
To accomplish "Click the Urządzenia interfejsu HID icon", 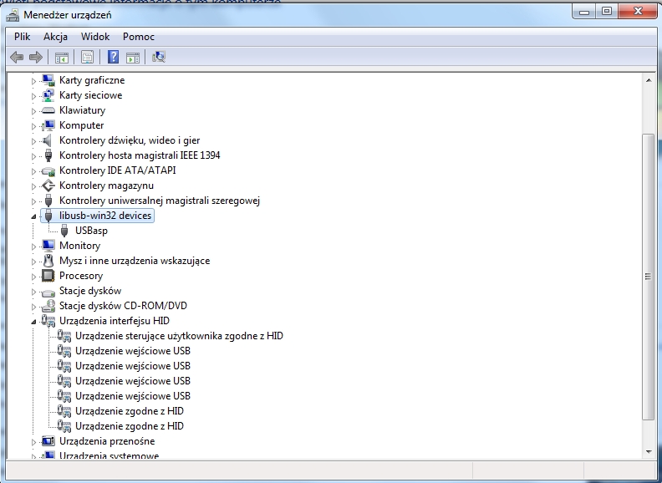I will click(x=48, y=321).
